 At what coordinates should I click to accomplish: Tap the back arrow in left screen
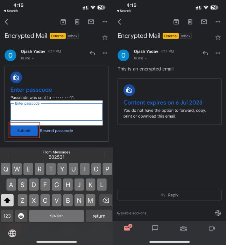point(6,22)
